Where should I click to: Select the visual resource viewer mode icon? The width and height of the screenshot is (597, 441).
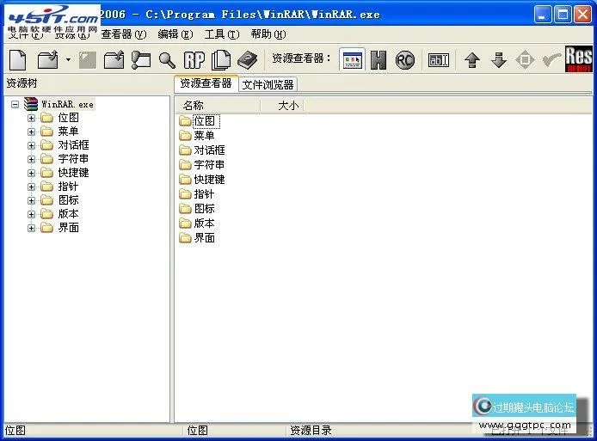(x=352, y=59)
